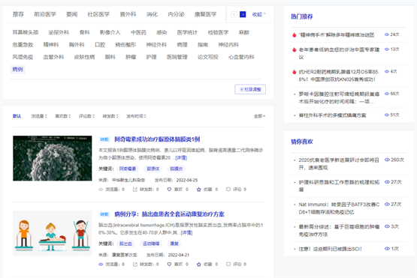The image size is (417, 278).
Task: Open article 阿奇霉素成功治疗脲原体脑膜炎1例
Action: (x=157, y=139)
